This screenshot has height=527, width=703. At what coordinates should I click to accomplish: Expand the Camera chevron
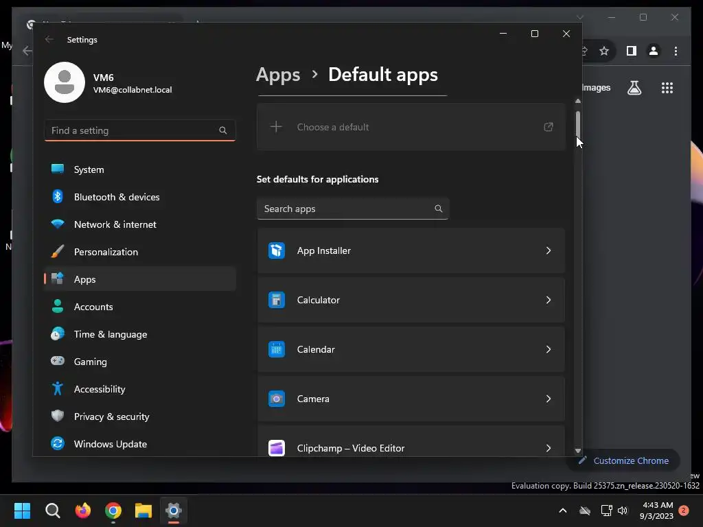click(x=549, y=399)
